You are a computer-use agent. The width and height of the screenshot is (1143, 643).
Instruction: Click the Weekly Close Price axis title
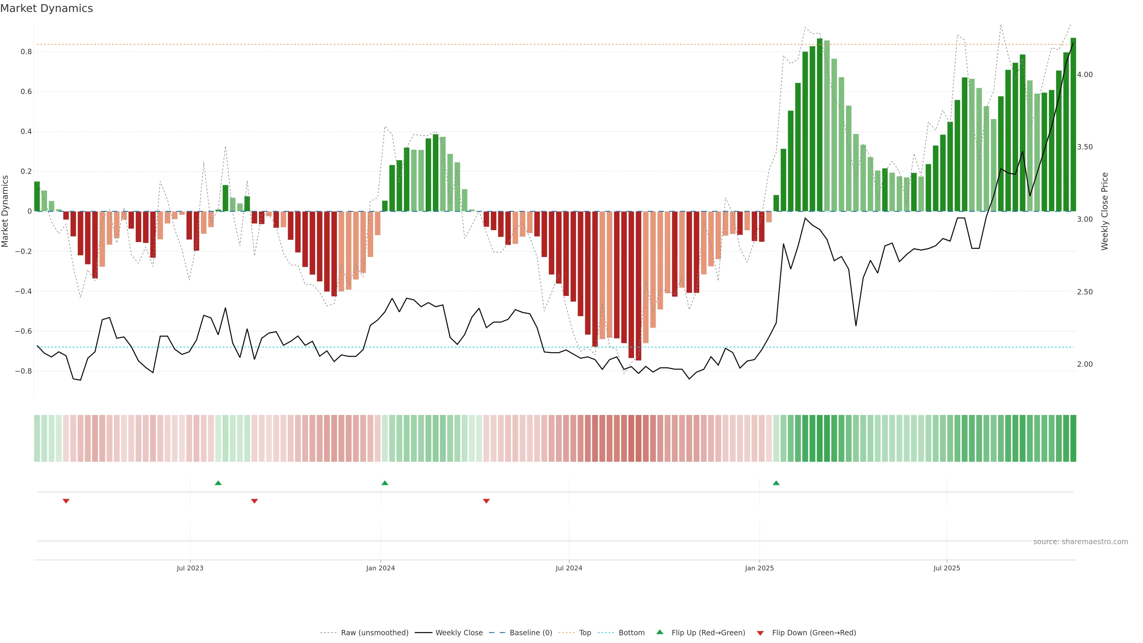(1104, 211)
